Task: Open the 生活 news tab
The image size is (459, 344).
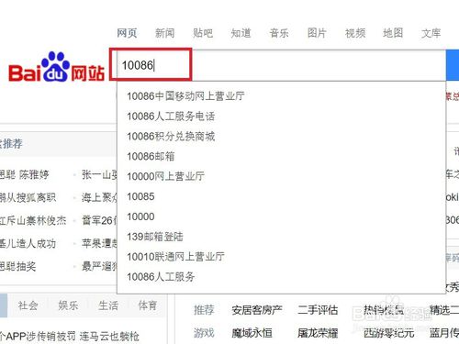Action: pos(108,305)
